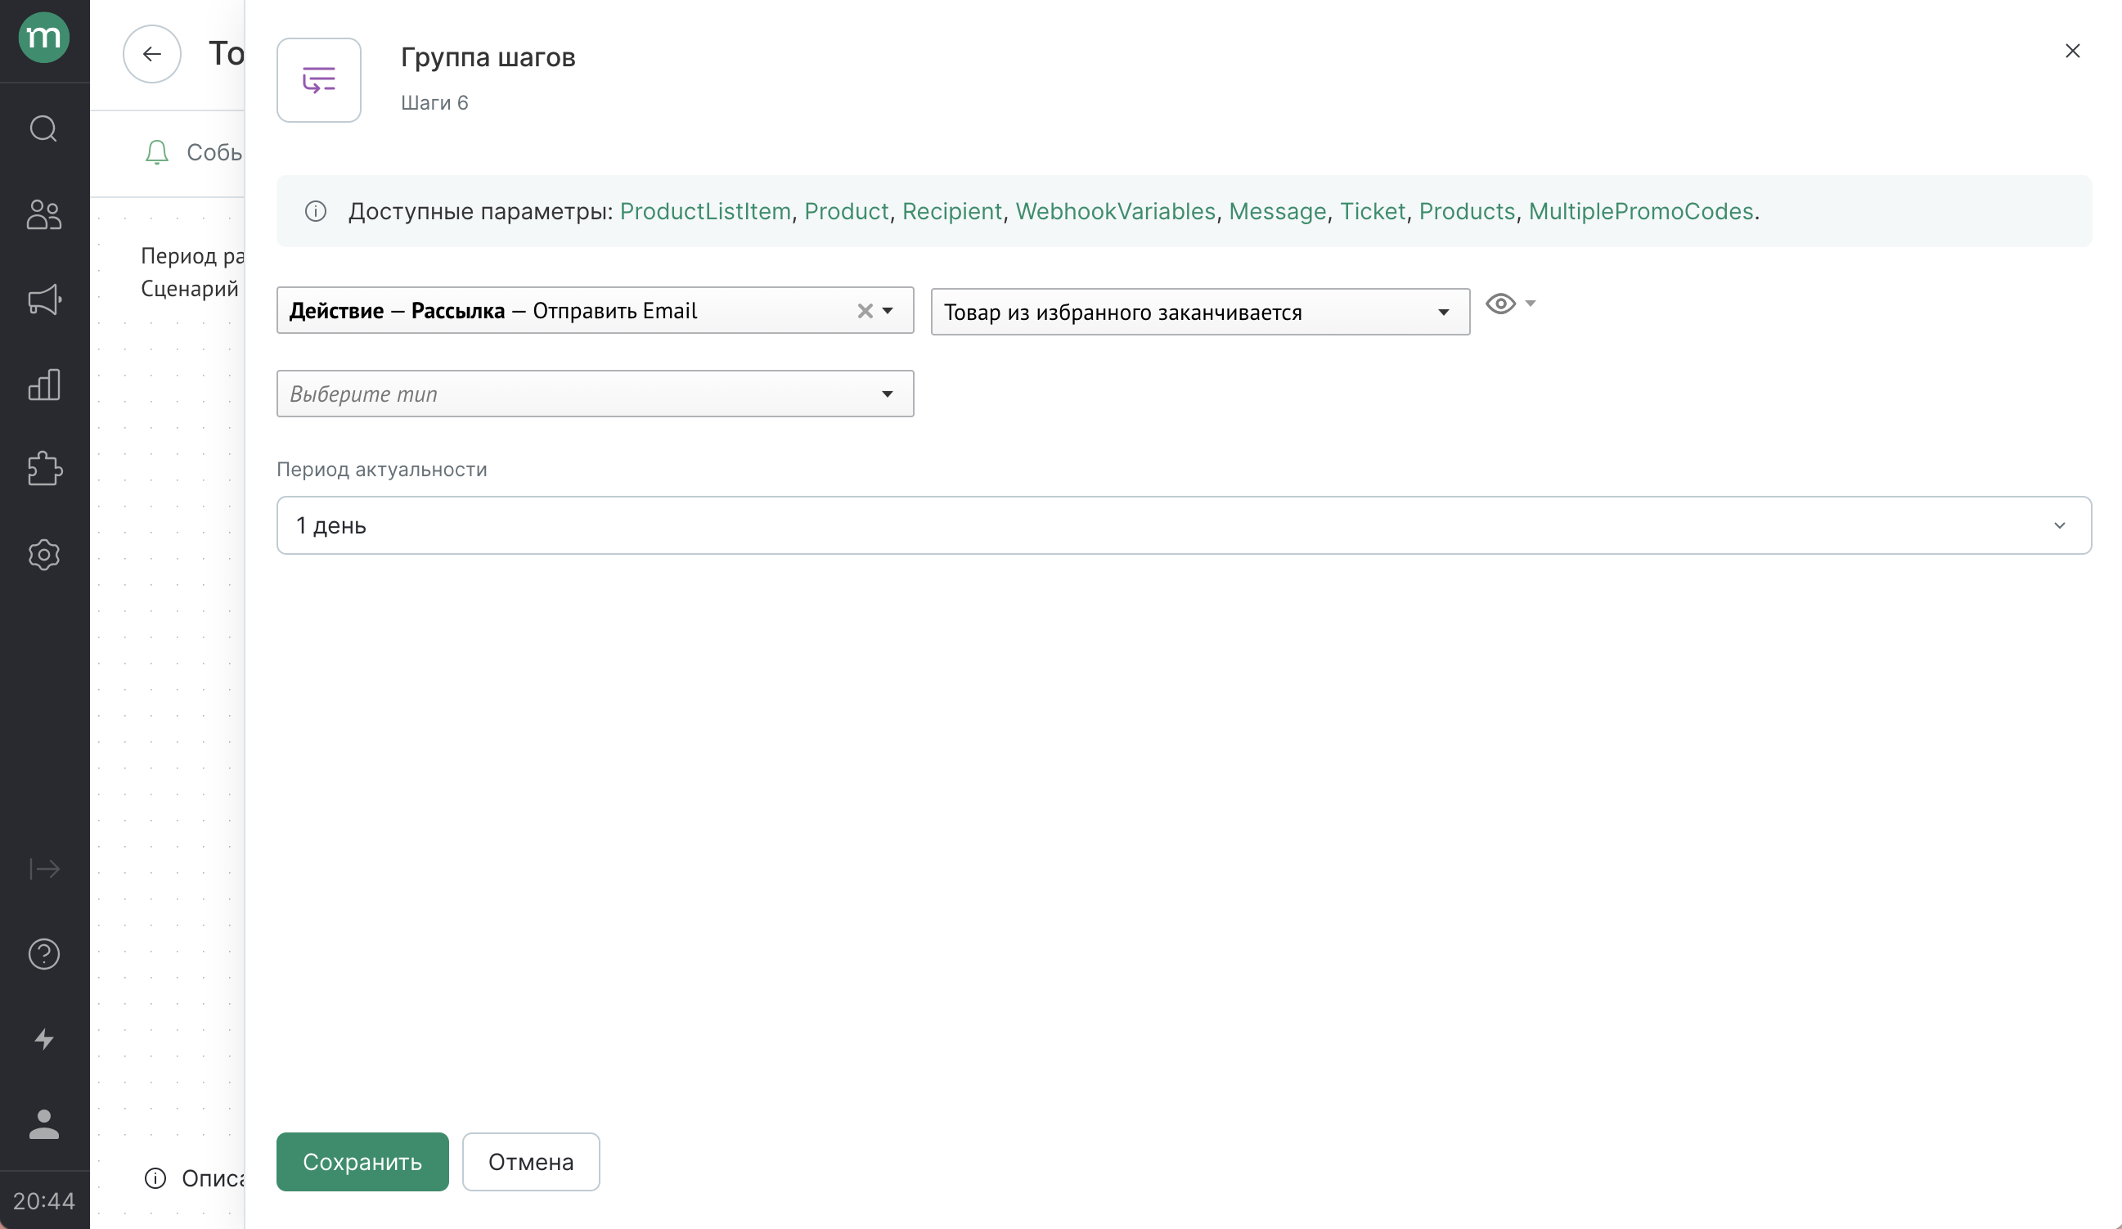Click the Ticket parameter link
This screenshot has height=1229, width=2122.
[1373, 211]
